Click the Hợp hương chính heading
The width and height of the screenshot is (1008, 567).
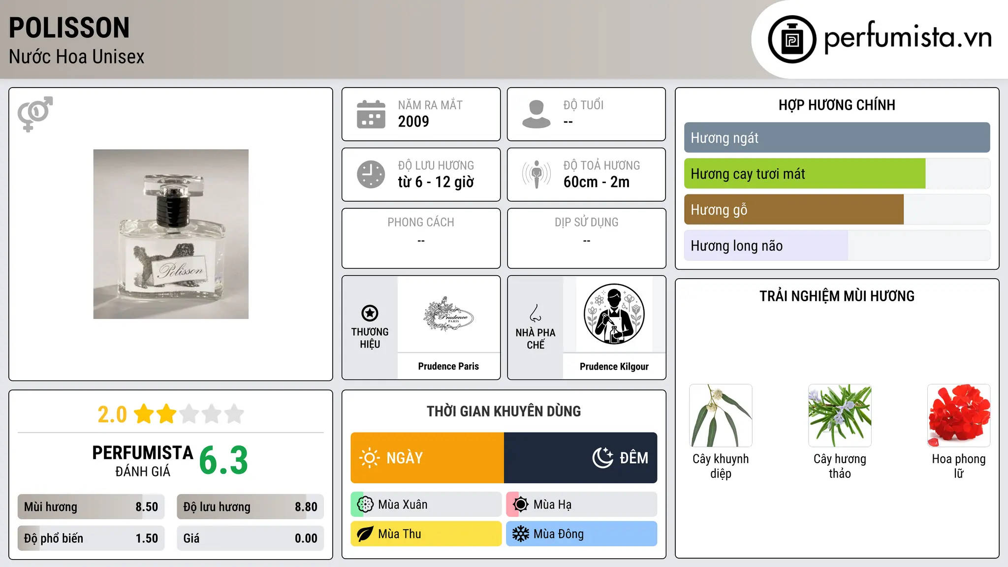pyautogui.click(x=837, y=105)
